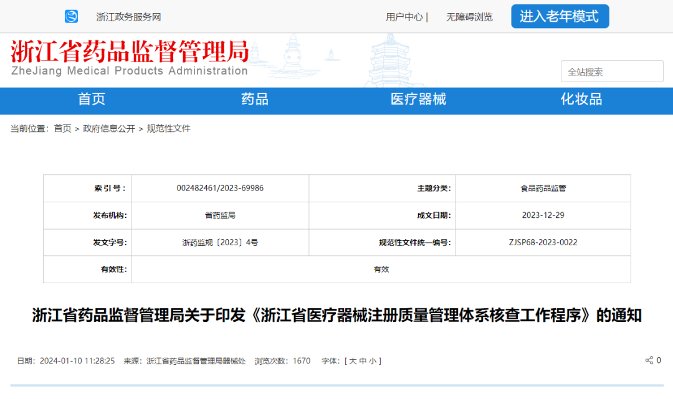Click the 当前位置 breadcrumb label
Screen dimensions: 673x399
tap(30, 129)
